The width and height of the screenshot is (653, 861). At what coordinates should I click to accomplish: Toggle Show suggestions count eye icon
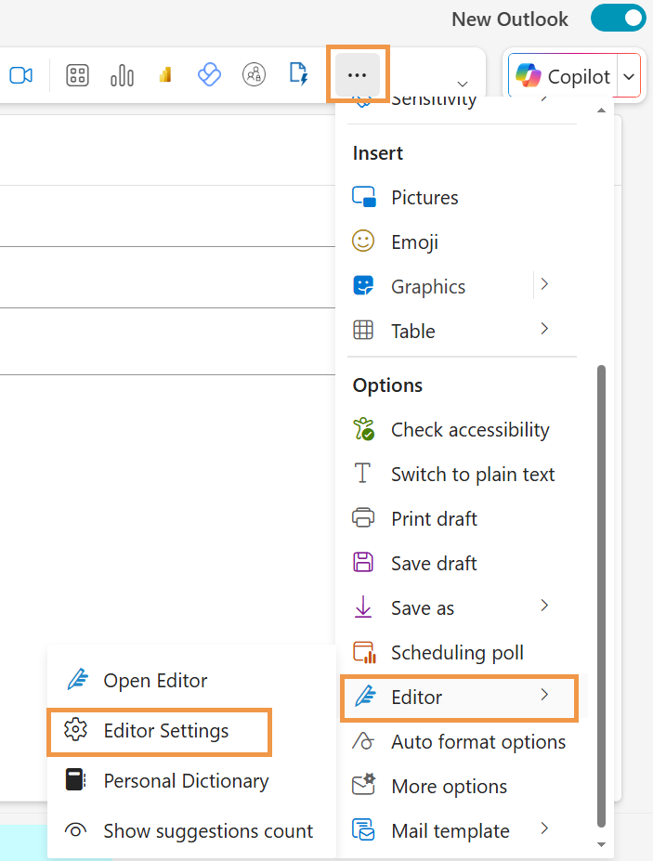click(76, 830)
